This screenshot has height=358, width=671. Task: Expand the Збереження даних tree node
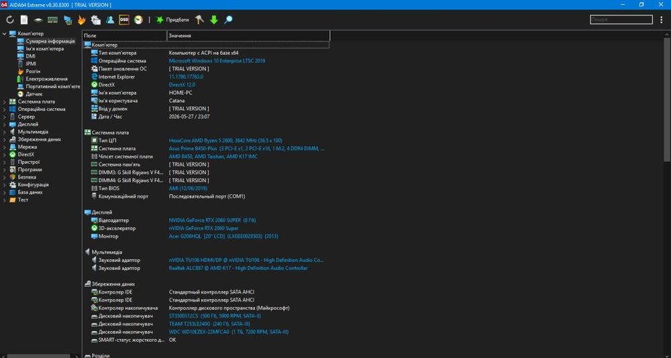[x=4, y=139]
